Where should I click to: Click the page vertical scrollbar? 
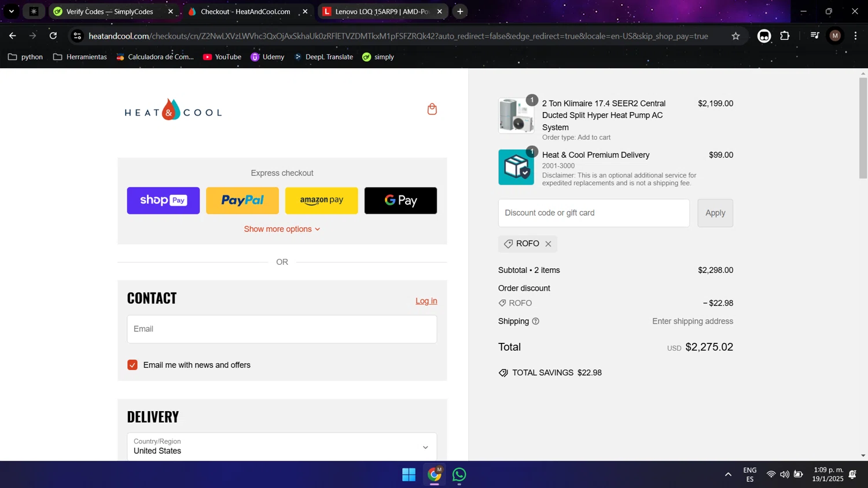(x=863, y=128)
